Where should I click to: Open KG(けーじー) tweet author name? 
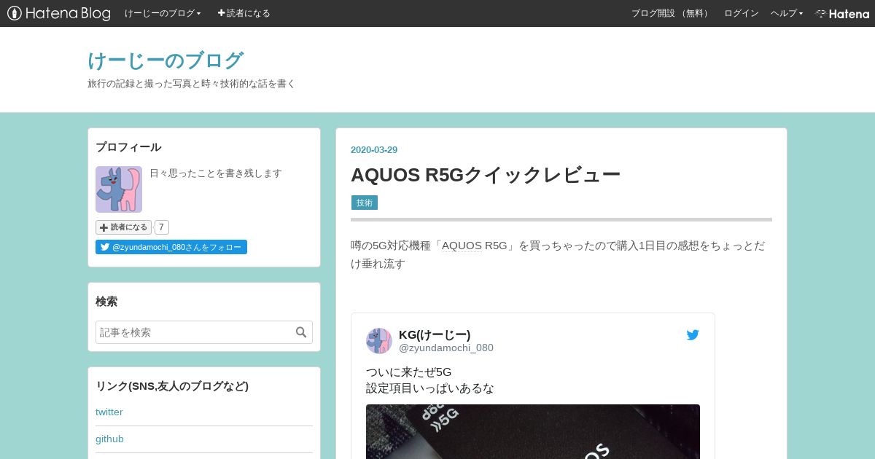click(435, 334)
